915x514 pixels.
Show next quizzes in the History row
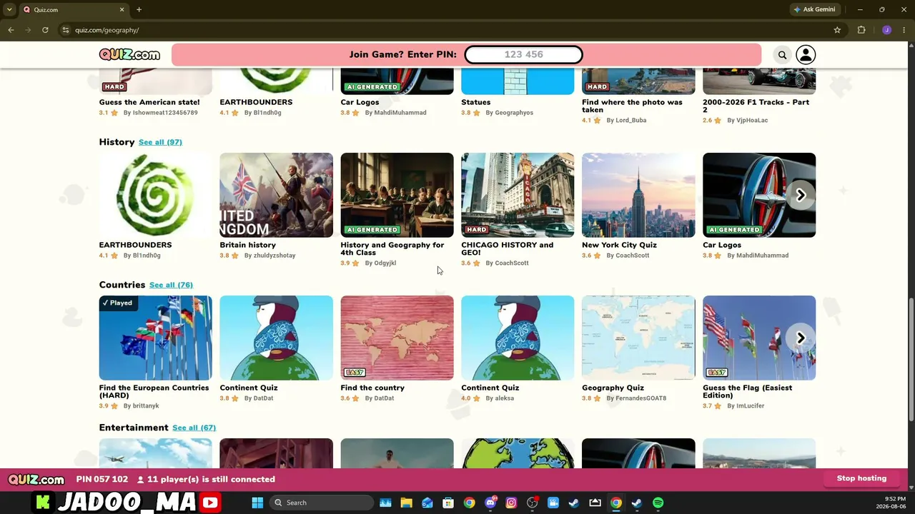801,195
